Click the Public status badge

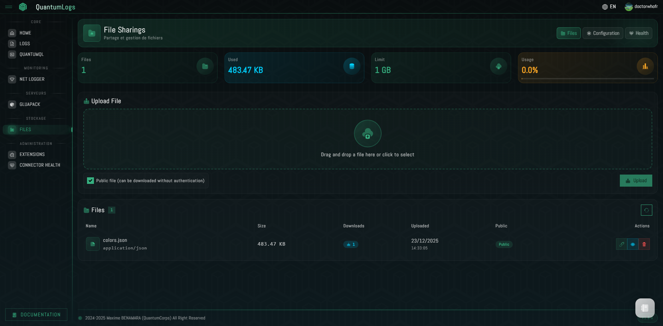(x=504, y=245)
